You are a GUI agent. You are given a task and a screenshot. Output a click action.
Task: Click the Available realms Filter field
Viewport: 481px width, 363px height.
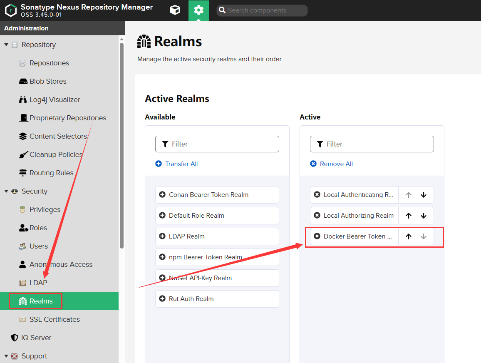217,144
